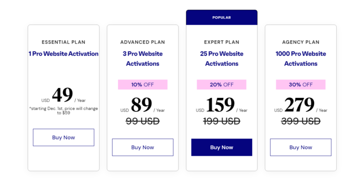Click the Essential Plan heading
The width and height of the screenshot is (362, 191).
[x=64, y=42]
